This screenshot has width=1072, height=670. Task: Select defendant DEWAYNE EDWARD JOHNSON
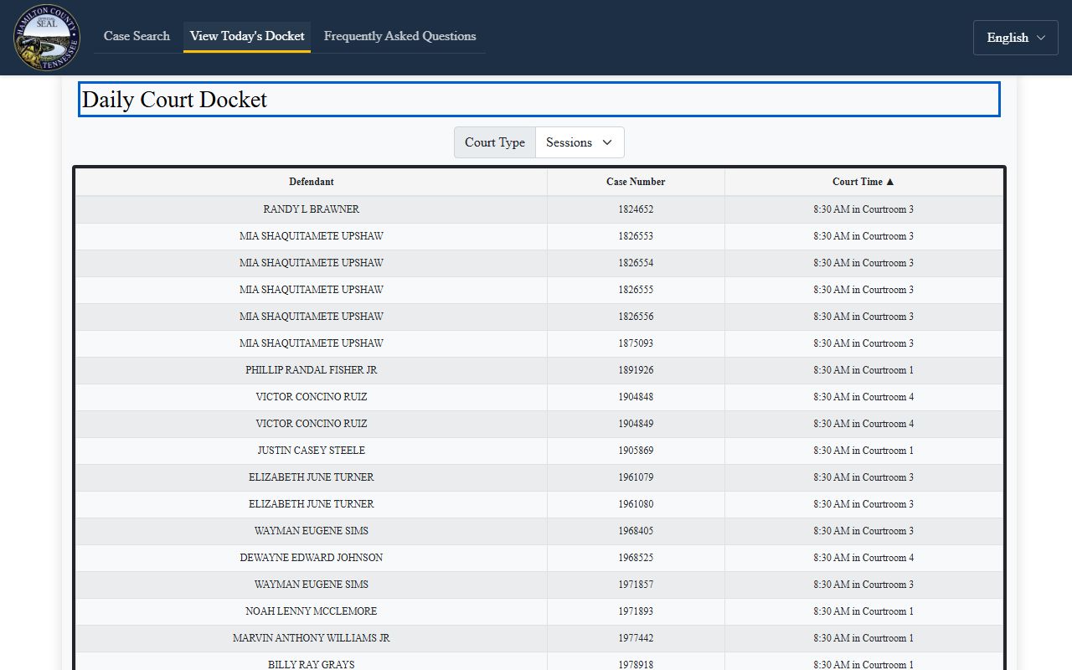[x=312, y=558]
